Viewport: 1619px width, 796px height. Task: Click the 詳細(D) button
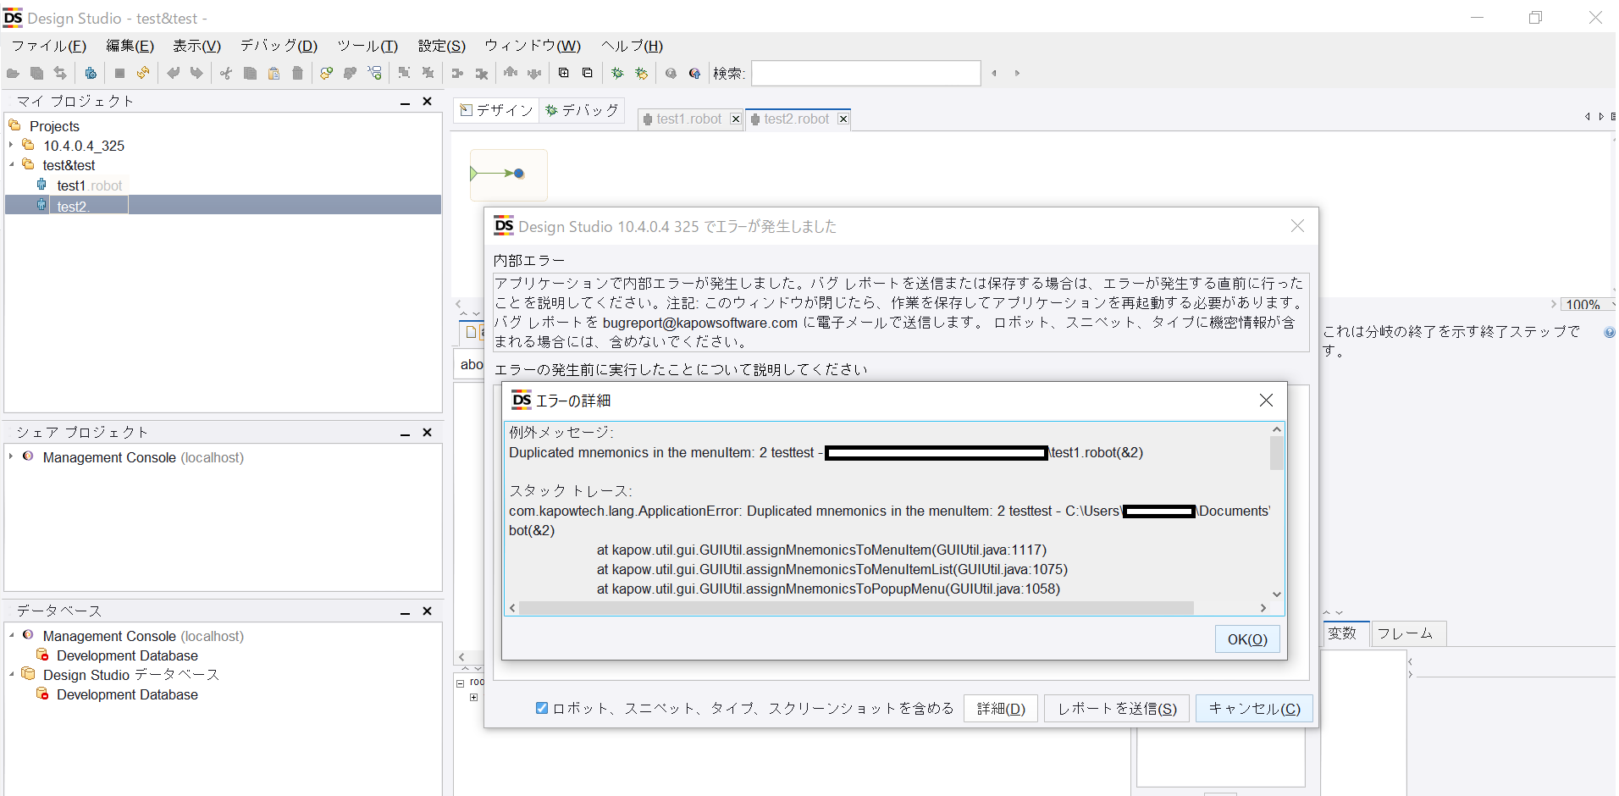point(1001,709)
